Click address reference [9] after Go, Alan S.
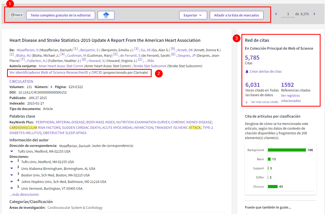The width and height of the screenshot is (325, 214). [x=173, y=49]
